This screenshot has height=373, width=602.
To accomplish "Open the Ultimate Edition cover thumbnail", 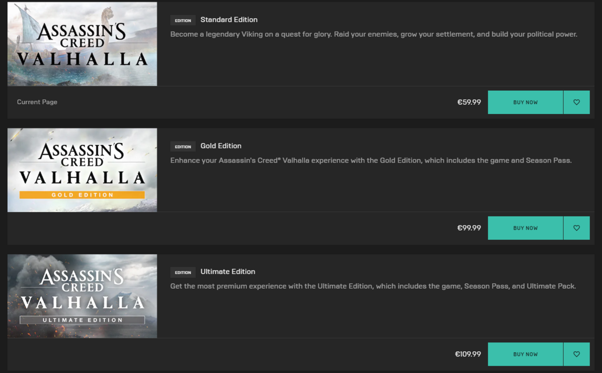I will [x=82, y=296].
